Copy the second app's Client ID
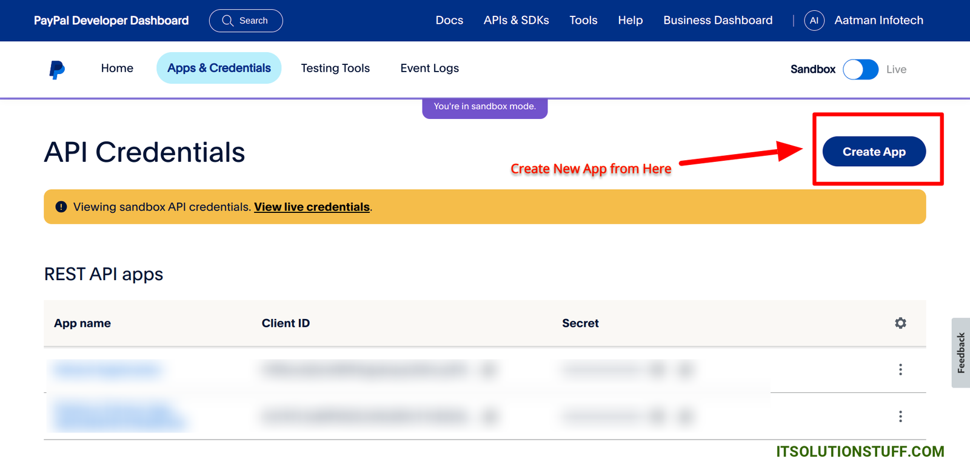Image resolution: width=970 pixels, height=467 pixels. (x=490, y=416)
